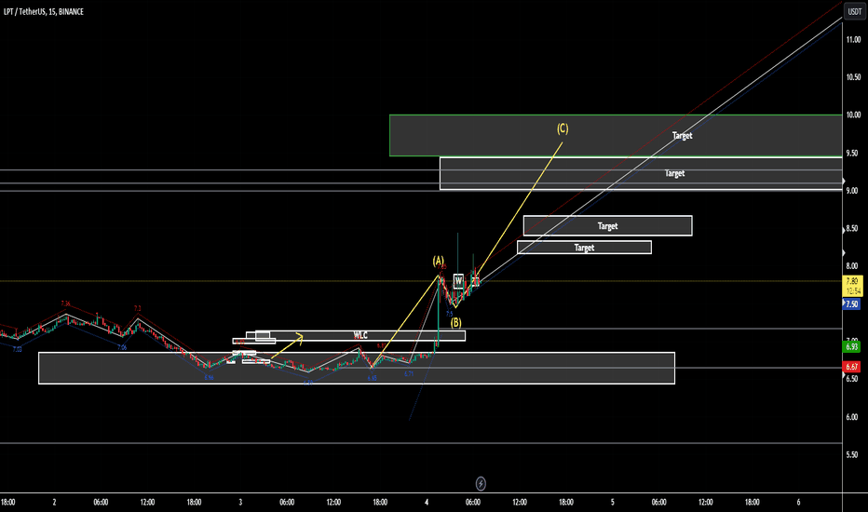
Task: Click the 10.00 price axis label
Action: pos(853,115)
